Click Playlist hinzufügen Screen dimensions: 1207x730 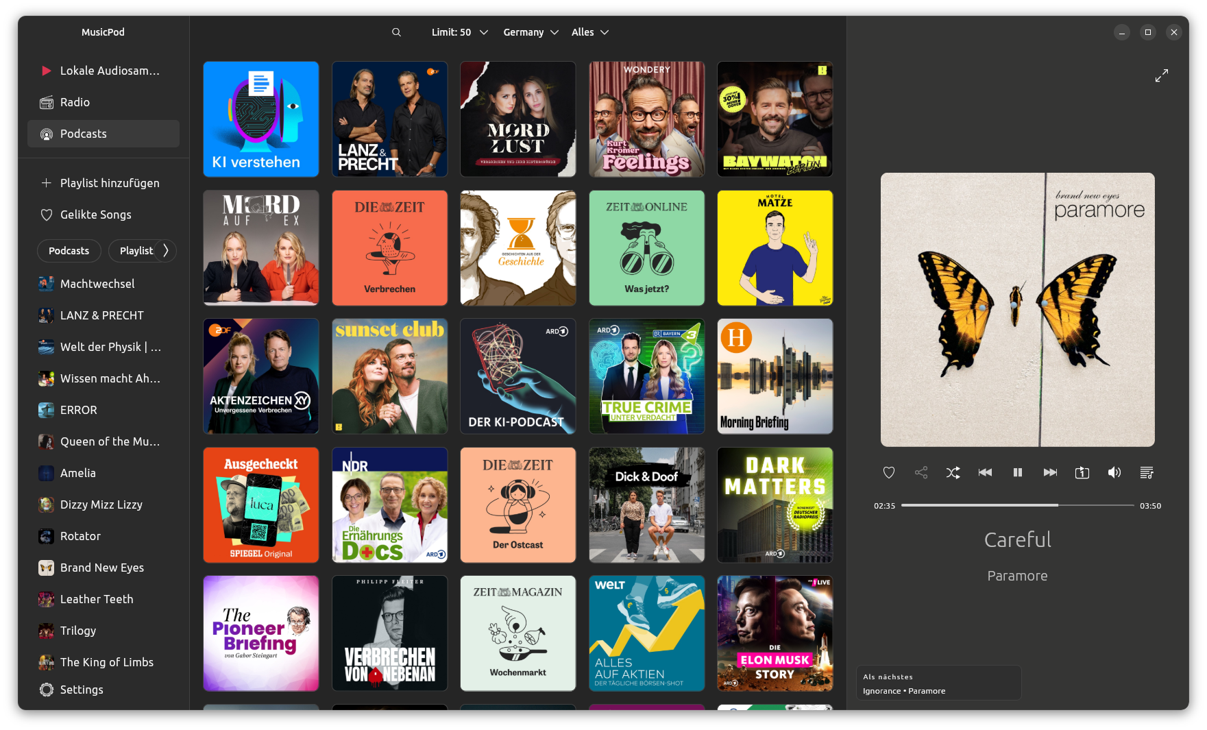tap(103, 183)
